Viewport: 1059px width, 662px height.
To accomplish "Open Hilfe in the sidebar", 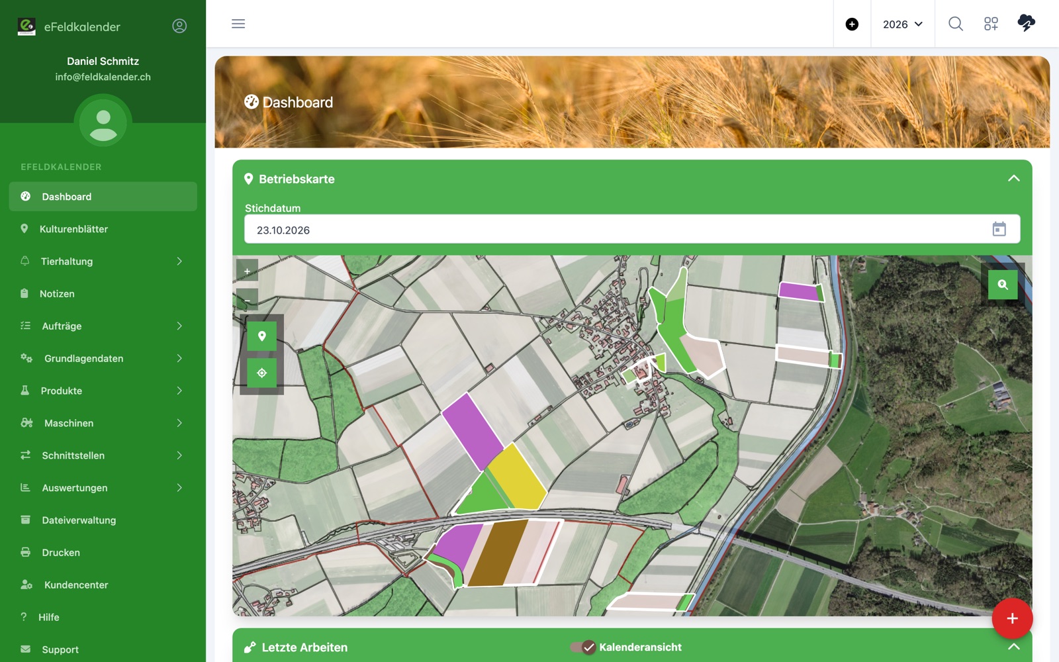I will click(103, 617).
